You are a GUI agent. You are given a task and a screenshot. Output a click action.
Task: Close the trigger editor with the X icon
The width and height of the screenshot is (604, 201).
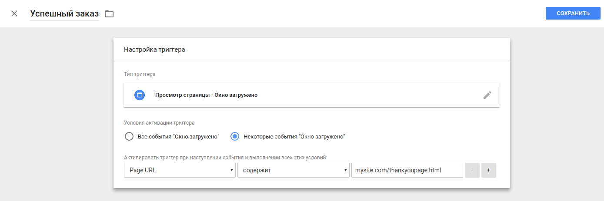click(14, 13)
